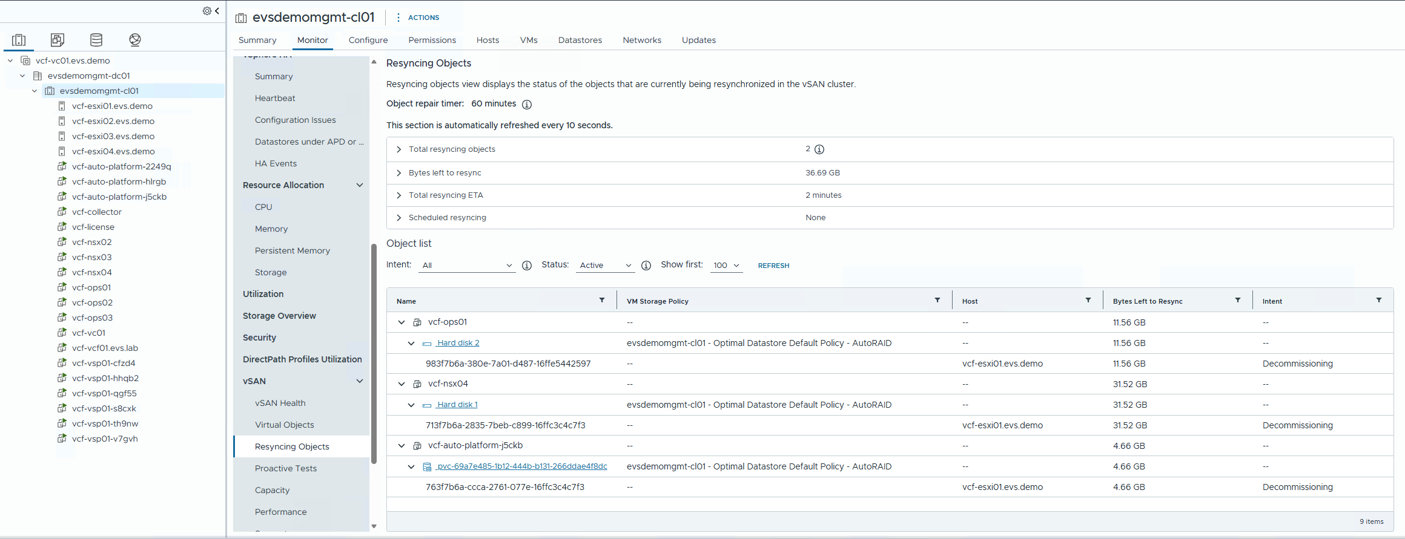Open Hard disk 1 link

coord(457,405)
